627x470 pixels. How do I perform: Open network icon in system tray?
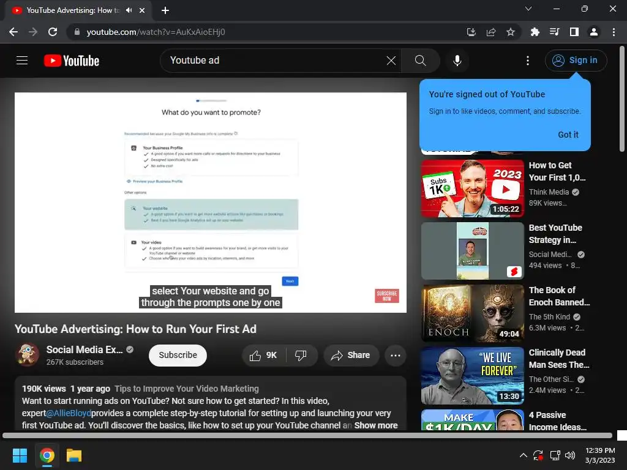[555, 455]
